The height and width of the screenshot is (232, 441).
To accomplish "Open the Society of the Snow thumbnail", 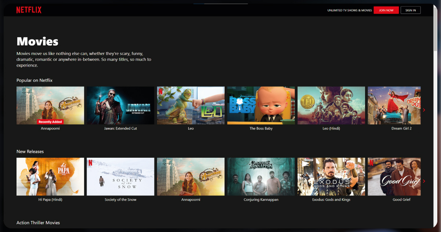I will (120, 177).
